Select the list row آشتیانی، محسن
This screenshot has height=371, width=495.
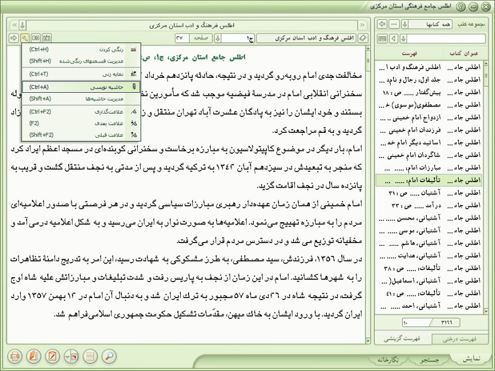click(429, 218)
